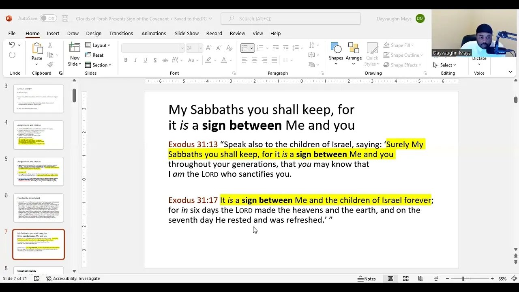This screenshot has height=292, width=519.
Task: Click the Notes button in status bar
Action: pyautogui.click(x=367, y=279)
